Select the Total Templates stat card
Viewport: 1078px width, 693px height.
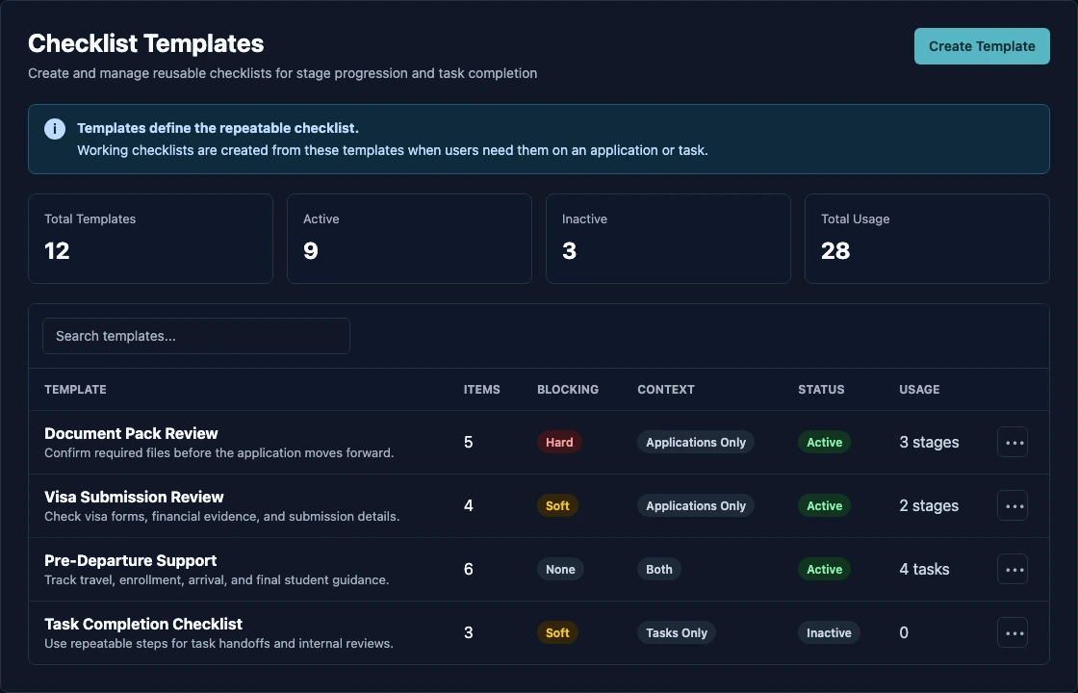pos(150,239)
